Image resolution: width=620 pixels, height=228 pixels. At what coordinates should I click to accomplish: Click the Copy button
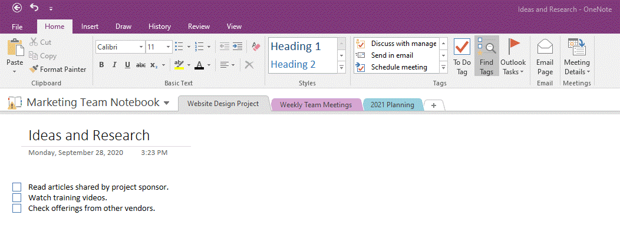click(42, 56)
